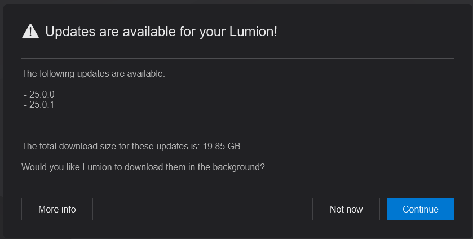This screenshot has width=473, height=239.
Task: Click the word 'Lumion!' in the heading
Action: coord(253,32)
